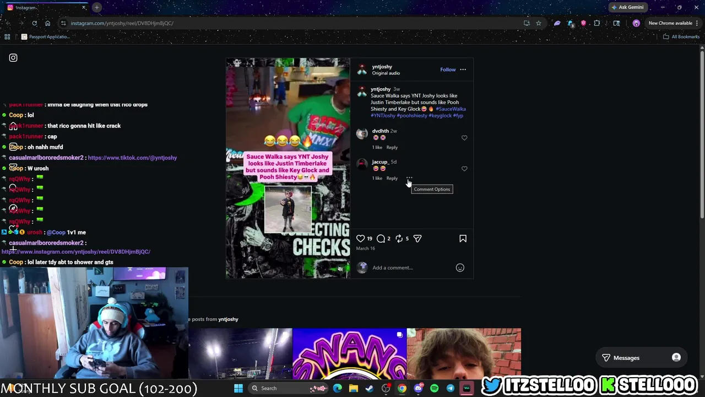
Task: Open OBS Studio from the taskbar
Action: click(x=386, y=388)
